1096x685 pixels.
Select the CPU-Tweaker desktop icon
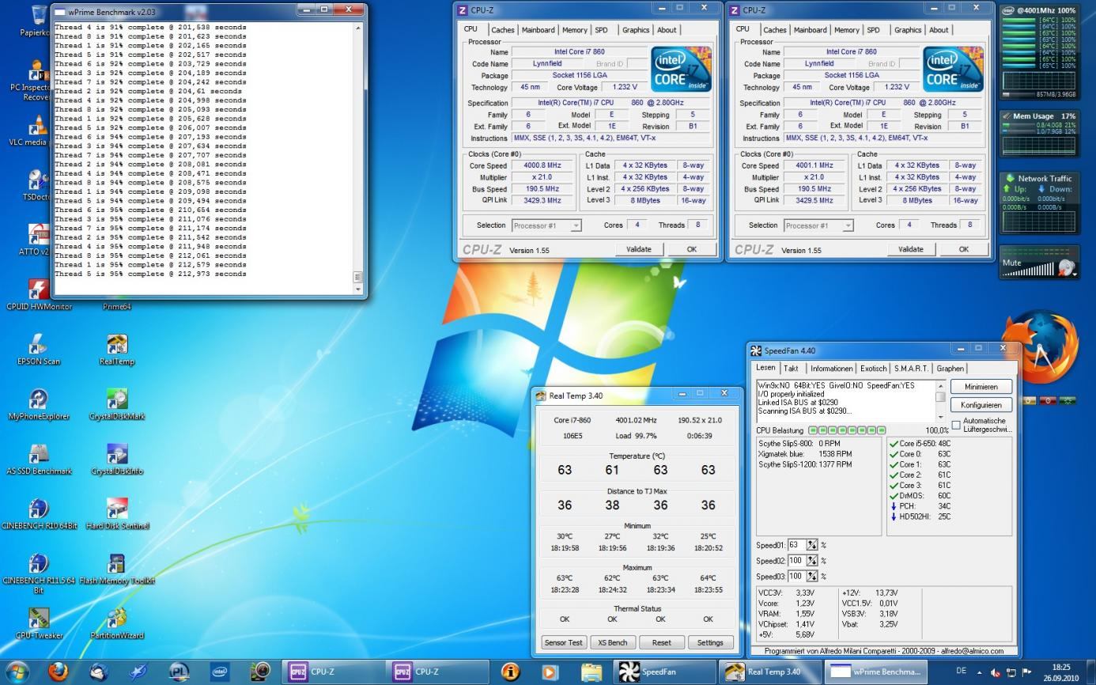click(x=38, y=622)
